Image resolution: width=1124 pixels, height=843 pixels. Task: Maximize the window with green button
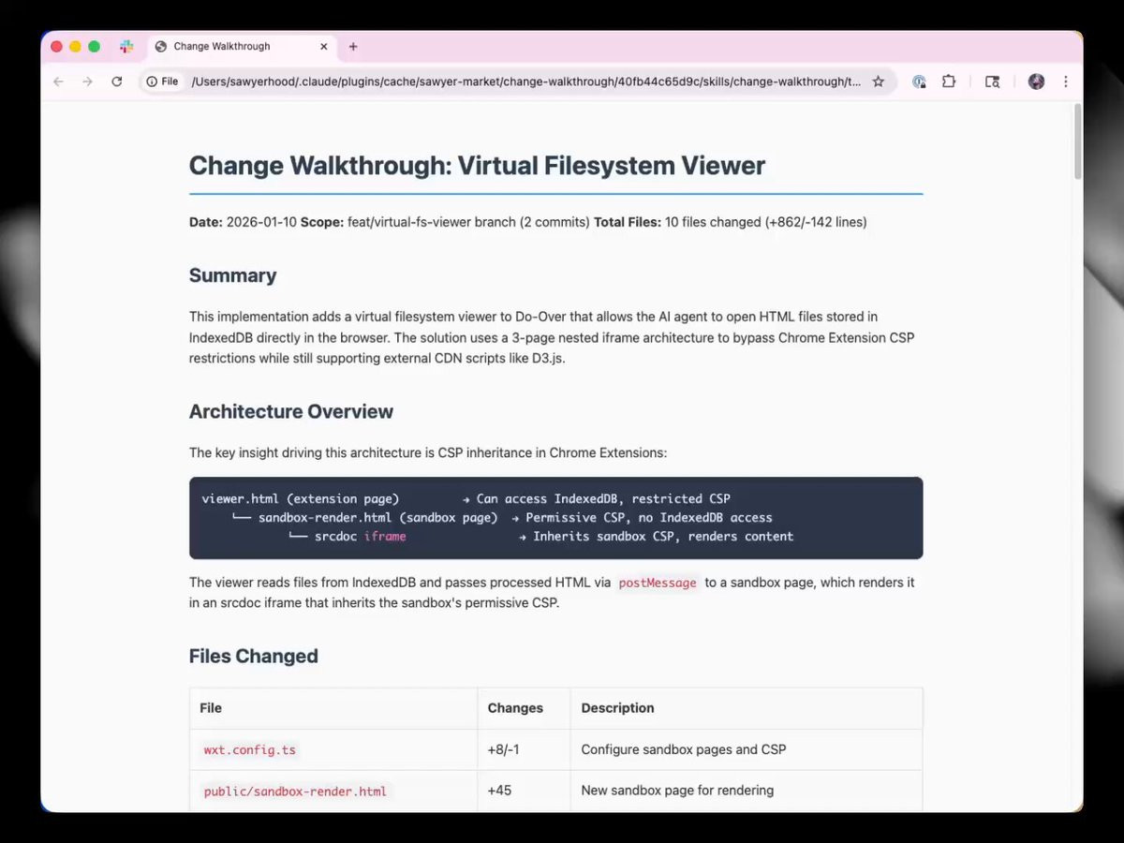click(94, 47)
